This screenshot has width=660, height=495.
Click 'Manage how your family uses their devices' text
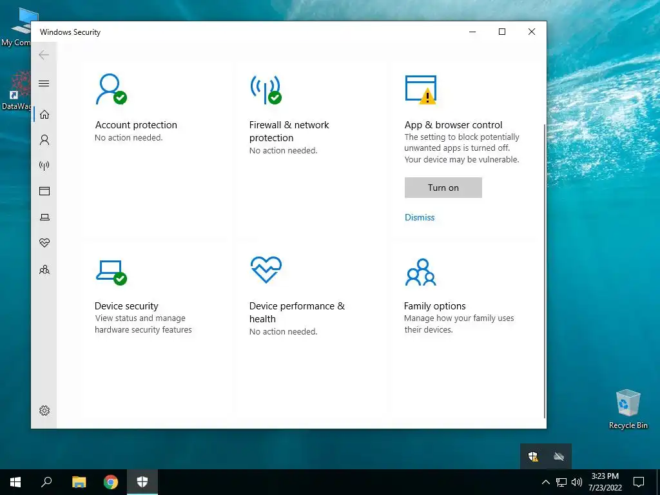click(459, 324)
